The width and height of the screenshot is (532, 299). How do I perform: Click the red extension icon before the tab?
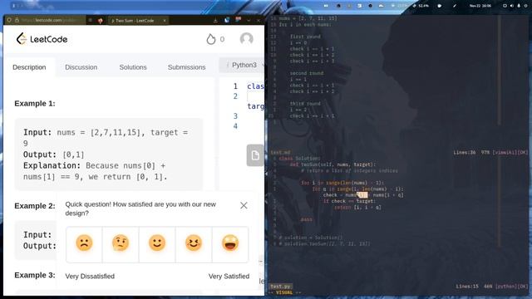point(100,21)
